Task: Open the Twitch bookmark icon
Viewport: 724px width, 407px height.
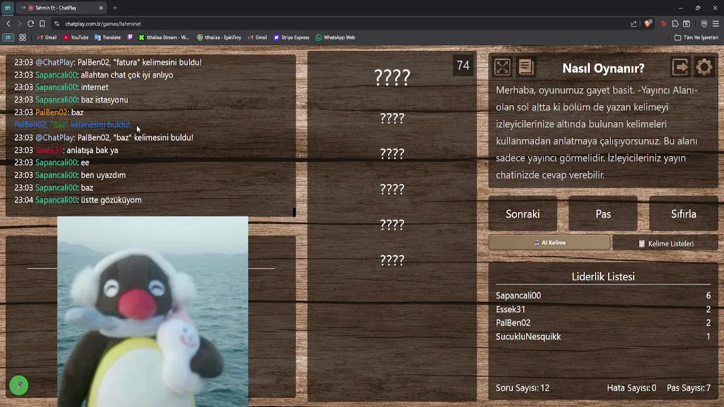Action: [x=130, y=37]
